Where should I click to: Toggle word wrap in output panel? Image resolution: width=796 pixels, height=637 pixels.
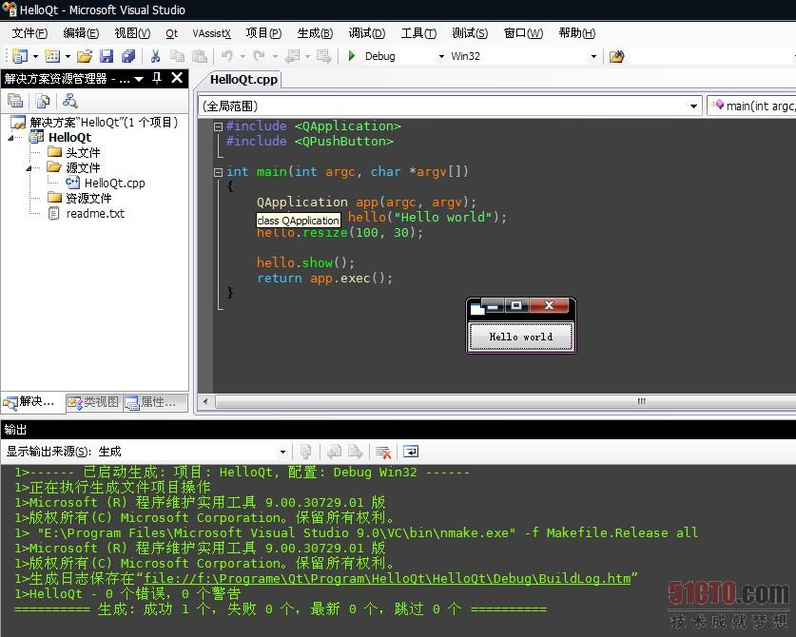[411, 452]
